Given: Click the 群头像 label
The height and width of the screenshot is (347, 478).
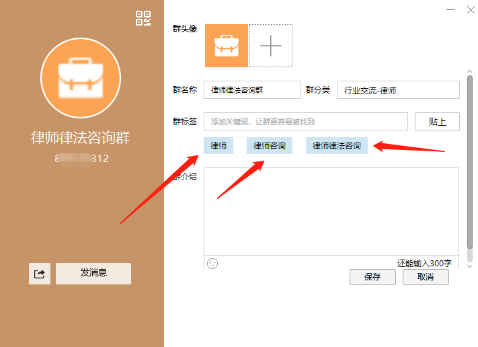Looking at the screenshot, I should coord(185,29).
